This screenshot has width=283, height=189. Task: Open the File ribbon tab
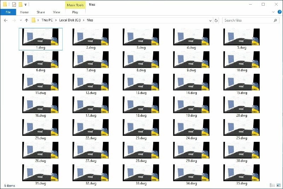point(8,12)
